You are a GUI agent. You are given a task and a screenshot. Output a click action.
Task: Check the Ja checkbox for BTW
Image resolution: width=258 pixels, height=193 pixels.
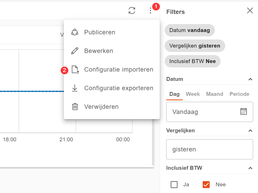(174, 184)
